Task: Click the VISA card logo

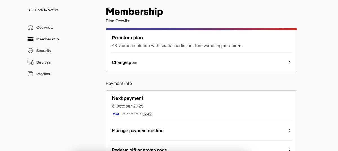Action: coord(116,114)
